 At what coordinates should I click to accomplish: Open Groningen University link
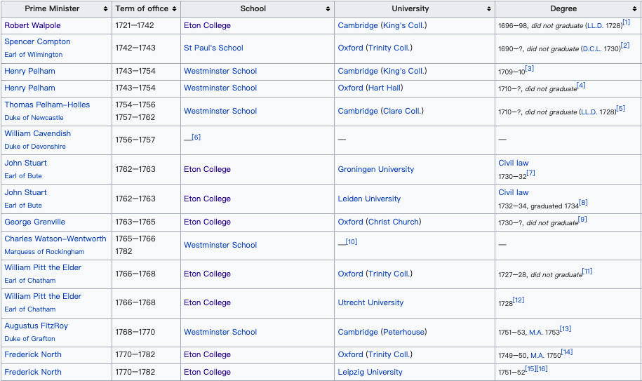click(x=376, y=169)
